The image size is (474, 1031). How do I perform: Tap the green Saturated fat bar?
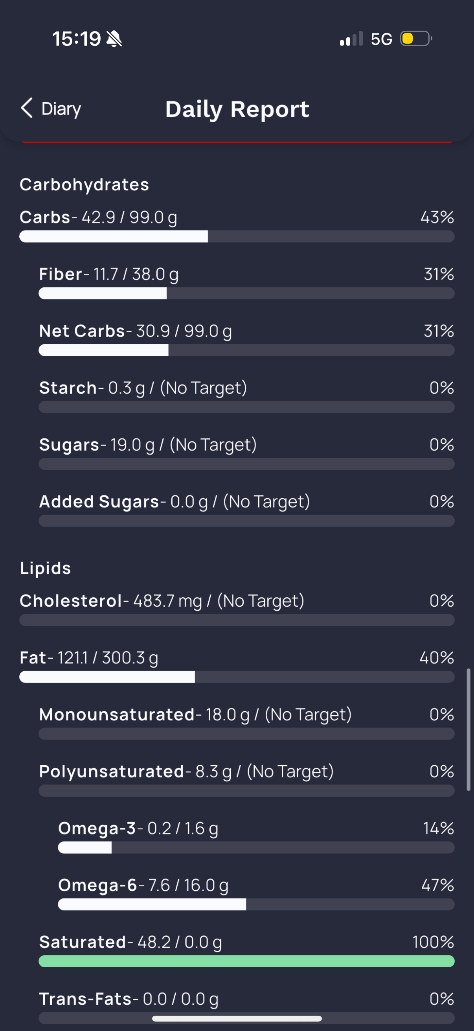pyautogui.click(x=246, y=961)
